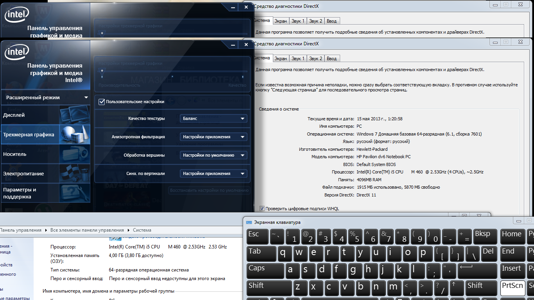534x300 pixels.
Task: Open the Анизотропная фильтрация dropdown
Action: click(x=213, y=137)
